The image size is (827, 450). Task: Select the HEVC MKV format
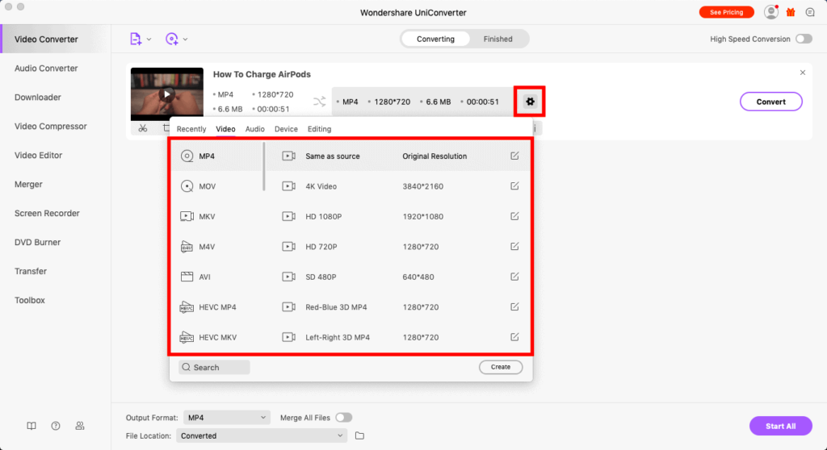[x=216, y=337]
